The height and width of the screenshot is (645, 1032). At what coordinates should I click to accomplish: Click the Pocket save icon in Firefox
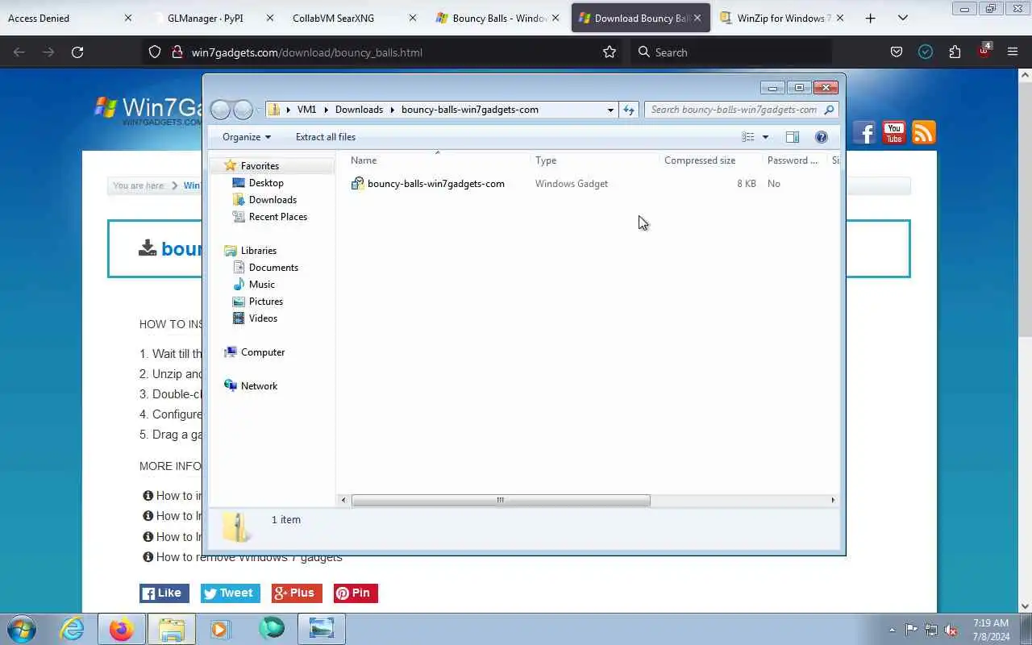(x=896, y=52)
